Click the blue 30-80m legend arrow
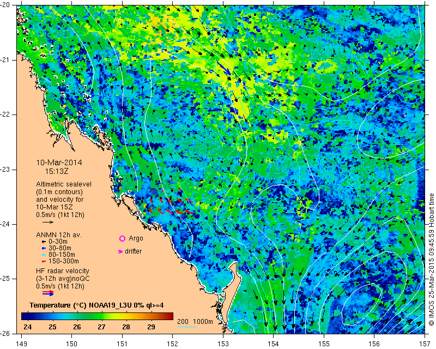The height and width of the screenshot is (349, 436). click(x=44, y=248)
